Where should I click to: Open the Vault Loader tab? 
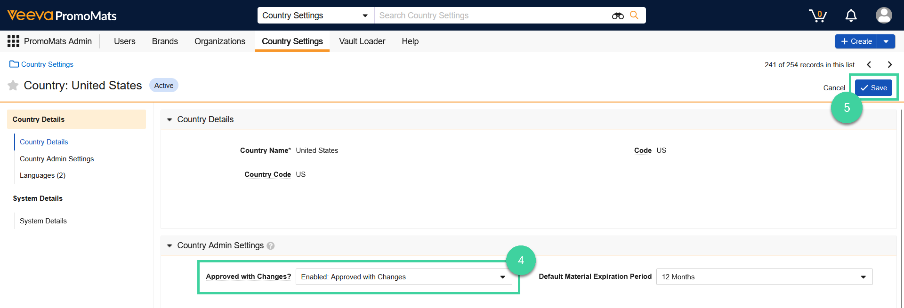(362, 41)
